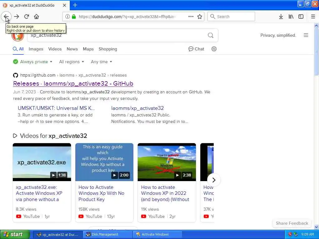The image size is (319, 239).
Task: Open page actions three-dots menu
Action: (191, 16)
